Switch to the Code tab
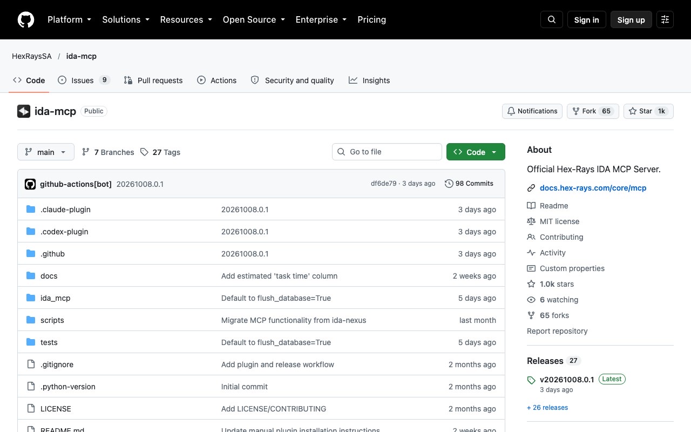The height and width of the screenshot is (432, 691). tap(29, 80)
